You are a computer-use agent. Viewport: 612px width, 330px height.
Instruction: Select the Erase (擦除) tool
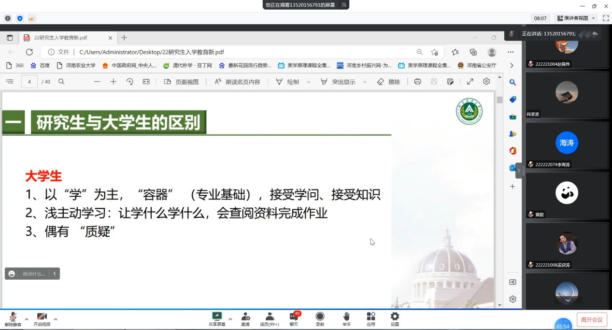[x=389, y=82]
